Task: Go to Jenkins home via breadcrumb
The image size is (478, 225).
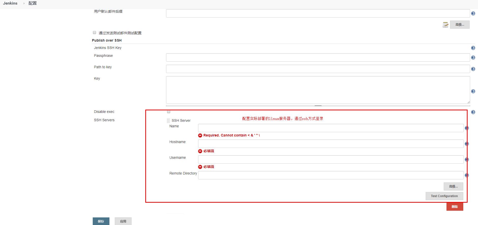Action: (10, 3)
